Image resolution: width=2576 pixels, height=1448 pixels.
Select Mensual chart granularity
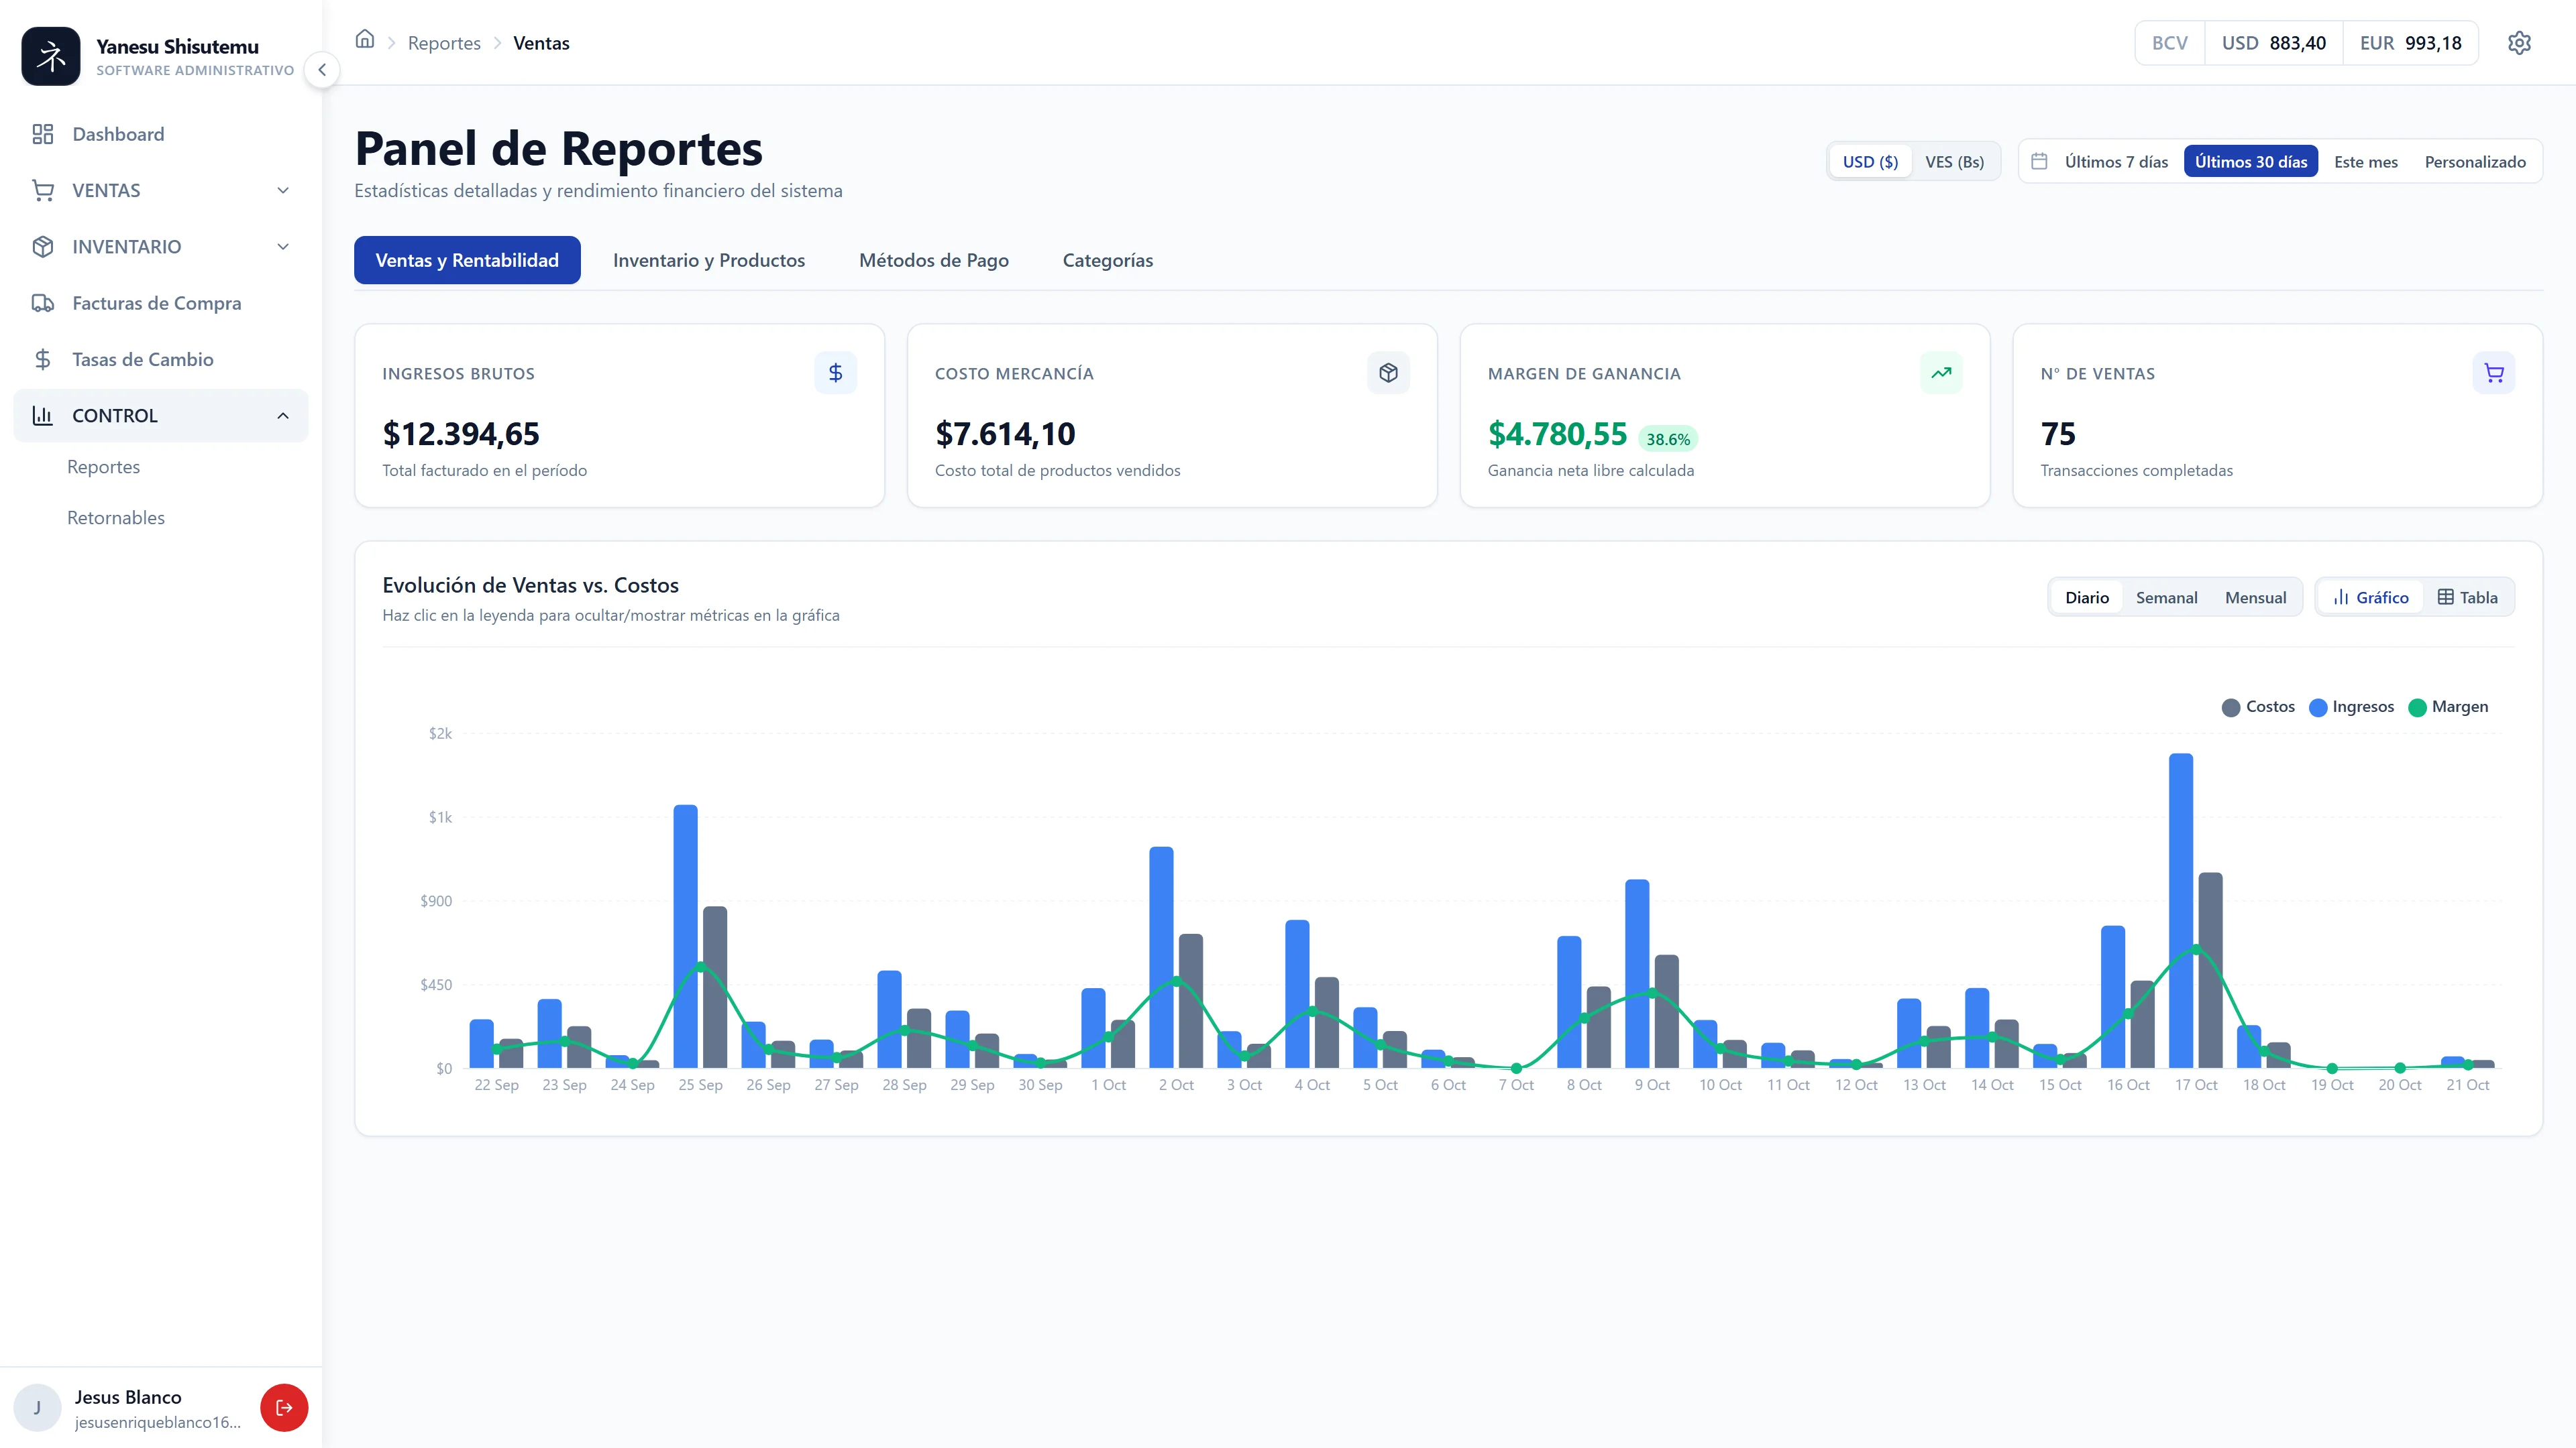pyautogui.click(x=2255, y=597)
